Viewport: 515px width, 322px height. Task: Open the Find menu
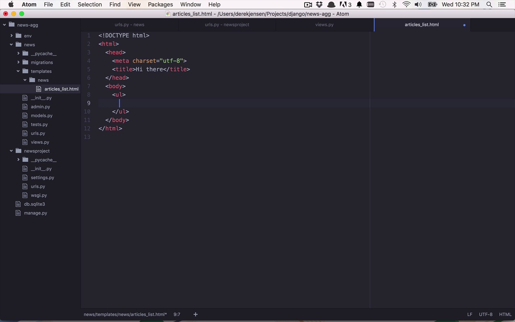tap(115, 4)
